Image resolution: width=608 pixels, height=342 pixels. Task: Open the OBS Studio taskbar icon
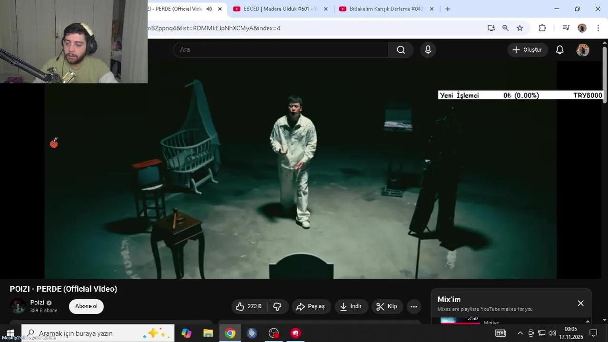tap(274, 333)
